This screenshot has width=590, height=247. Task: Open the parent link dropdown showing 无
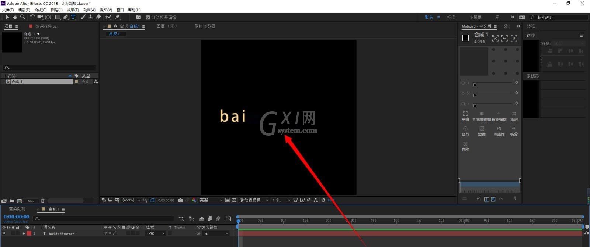point(216,233)
